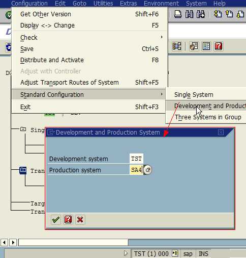Click the green check icon in top-left toolbar
246x258 pixels.
pyautogui.click(x=8, y=15)
